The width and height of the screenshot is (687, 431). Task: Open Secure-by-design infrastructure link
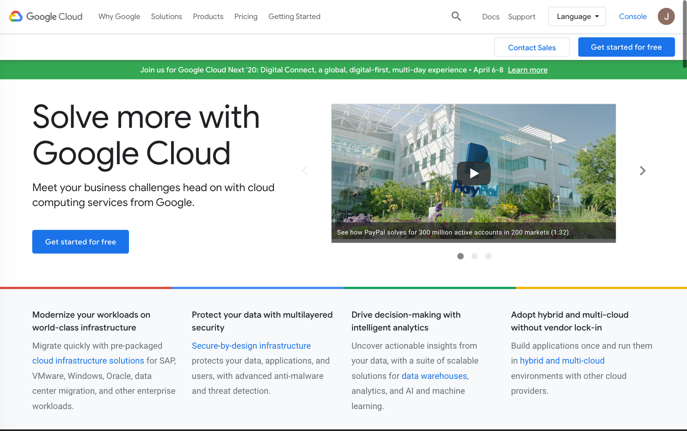(251, 346)
